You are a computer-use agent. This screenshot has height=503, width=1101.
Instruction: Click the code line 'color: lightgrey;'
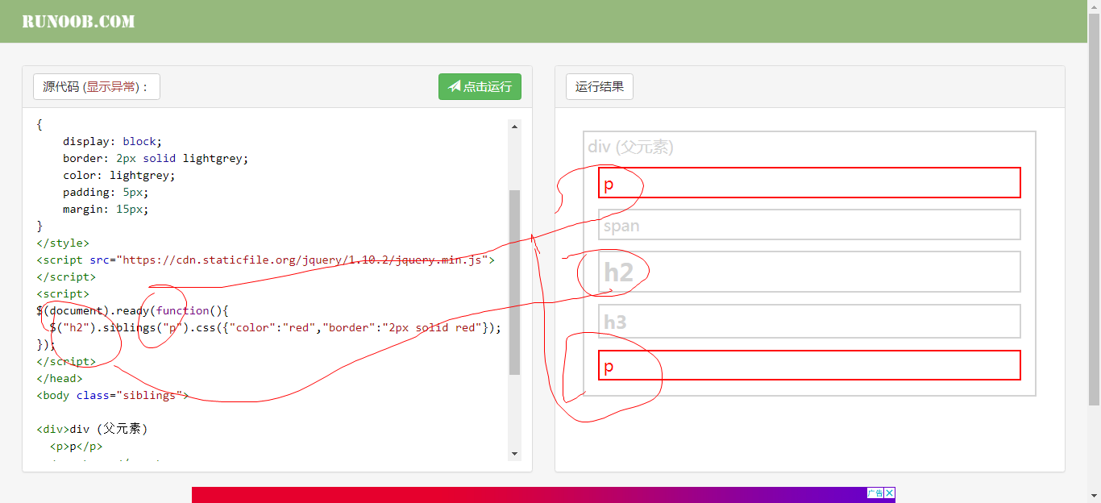coord(118,175)
